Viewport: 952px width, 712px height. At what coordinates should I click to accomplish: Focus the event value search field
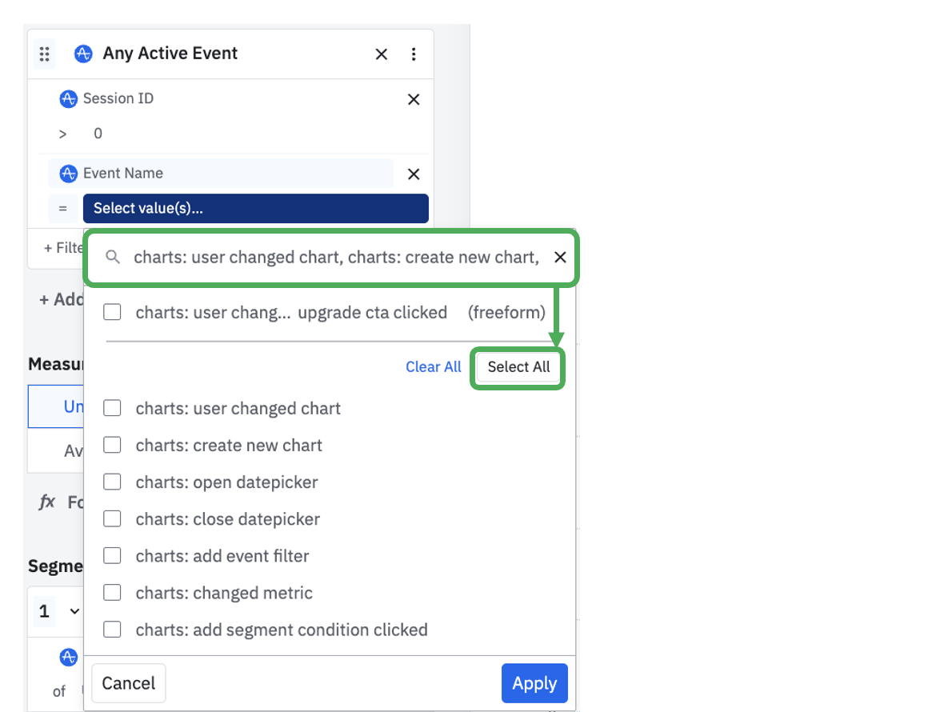(336, 257)
